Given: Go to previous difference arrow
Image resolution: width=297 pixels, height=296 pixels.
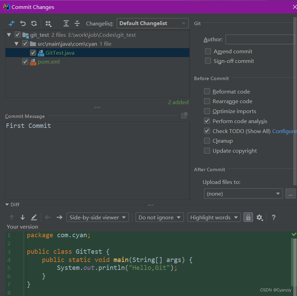Looking at the screenshot, I should click(x=12, y=217).
